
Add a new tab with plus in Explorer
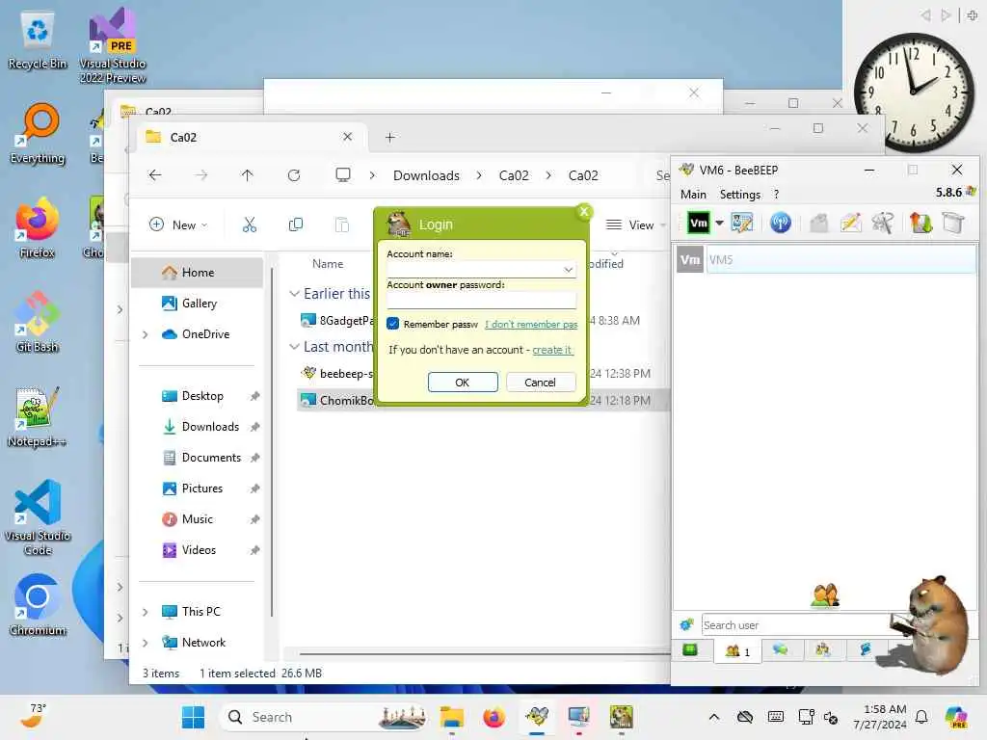pos(389,137)
